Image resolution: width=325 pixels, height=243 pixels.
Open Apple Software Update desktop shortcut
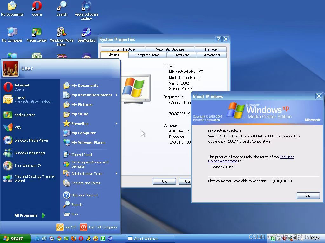[x=86, y=10]
